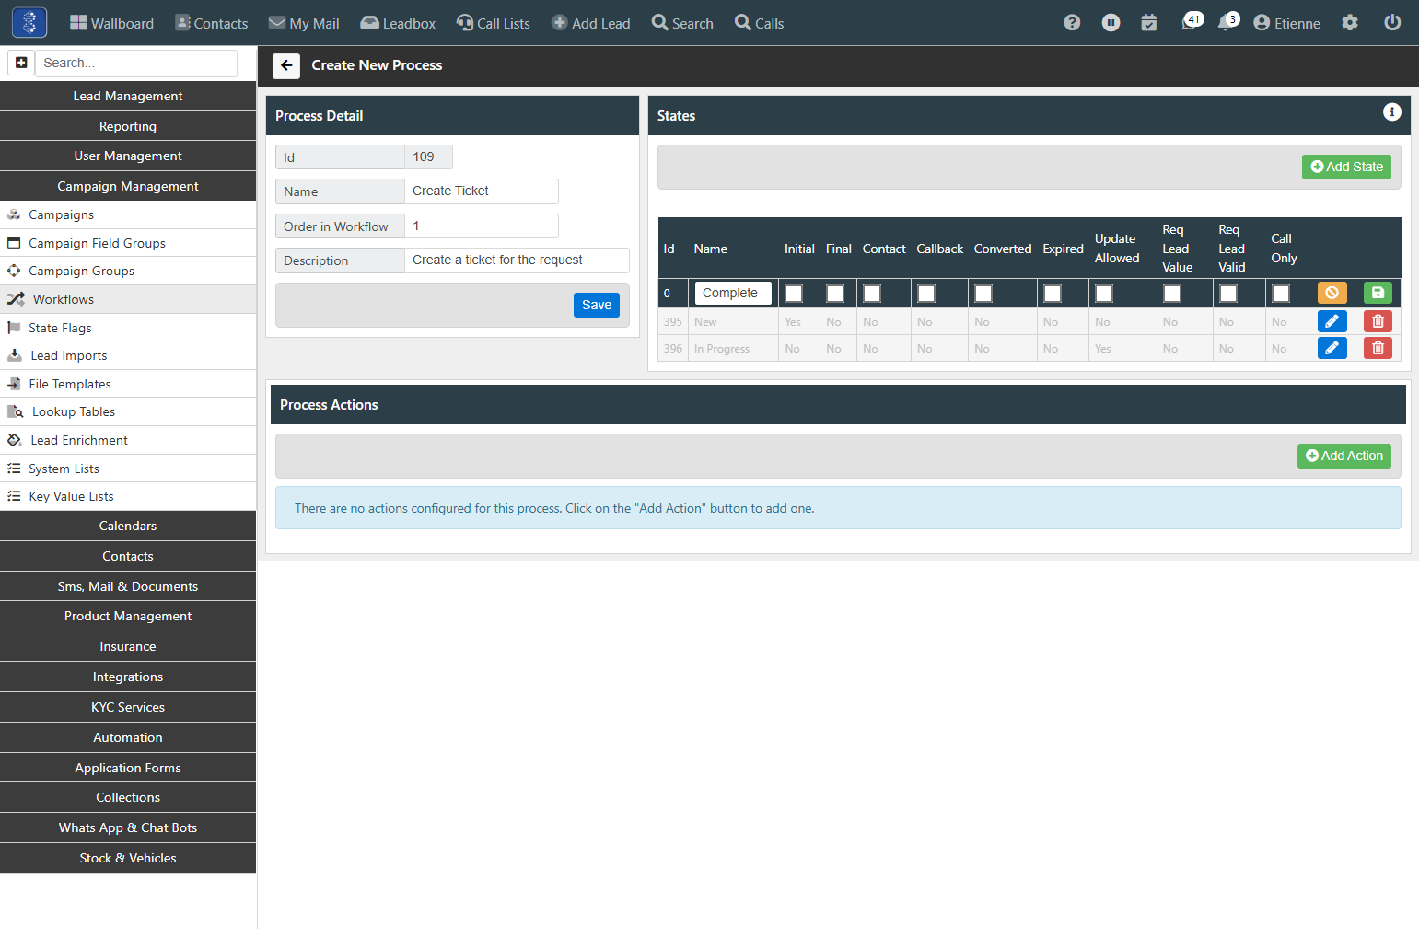
Task: Click the Description input field
Action: click(x=517, y=260)
